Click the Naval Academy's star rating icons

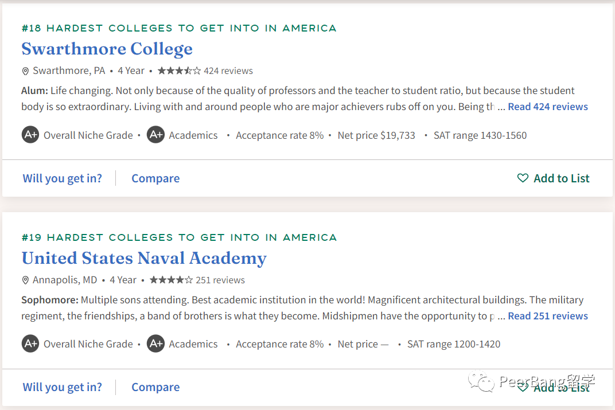click(171, 280)
